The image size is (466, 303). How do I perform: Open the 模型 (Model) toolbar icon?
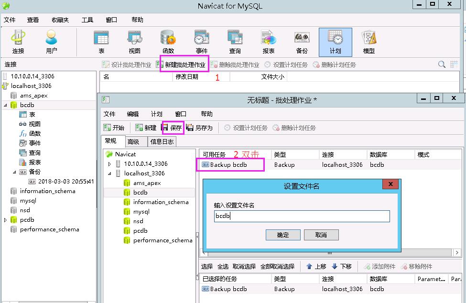(x=368, y=42)
